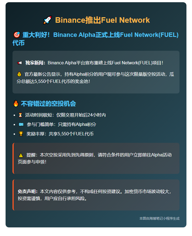The image size is (192, 236).
Task: Click the 投资需谨慎，用户应自行承担风险。 line
Action: [x=53, y=199]
